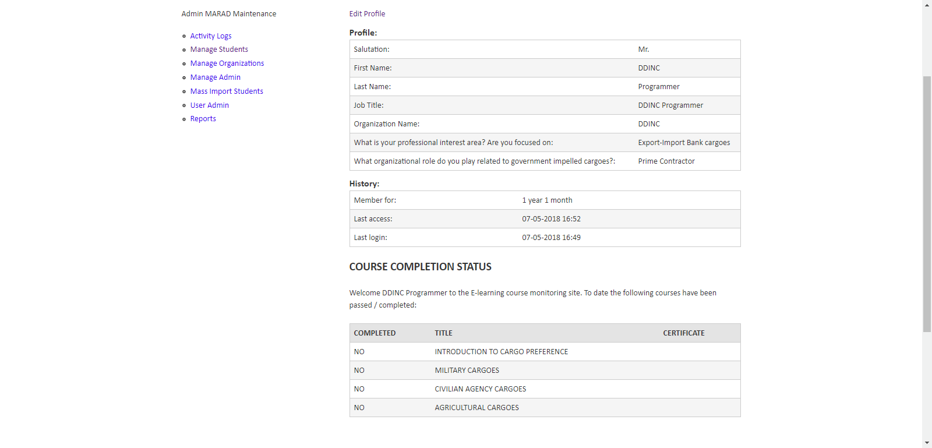Click the Civilian Agency Cargoes course title
This screenshot has height=448, width=932.
tap(480, 389)
